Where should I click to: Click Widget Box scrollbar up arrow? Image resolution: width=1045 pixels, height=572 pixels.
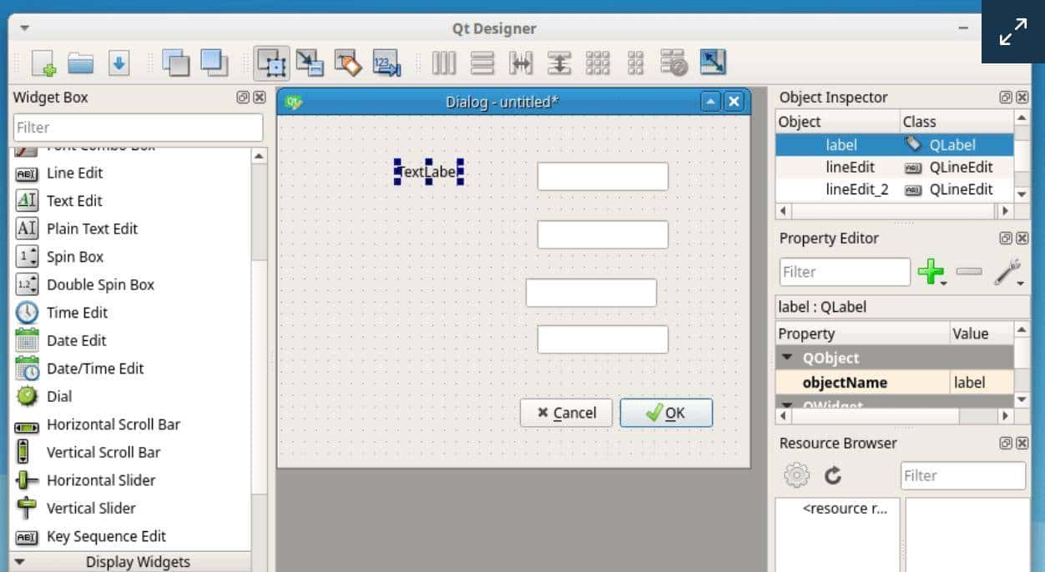259,156
